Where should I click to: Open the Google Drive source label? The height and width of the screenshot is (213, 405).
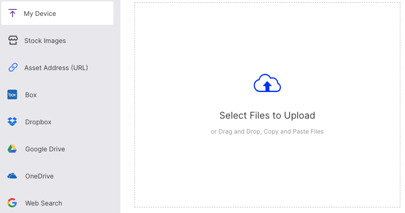tap(45, 149)
